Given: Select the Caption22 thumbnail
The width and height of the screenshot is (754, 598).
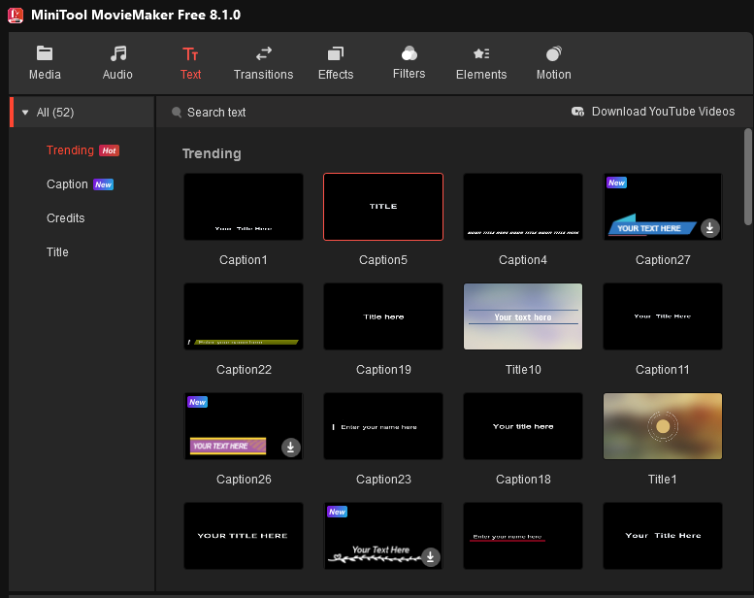Looking at the screenshot, I should [x=244, y=316].
